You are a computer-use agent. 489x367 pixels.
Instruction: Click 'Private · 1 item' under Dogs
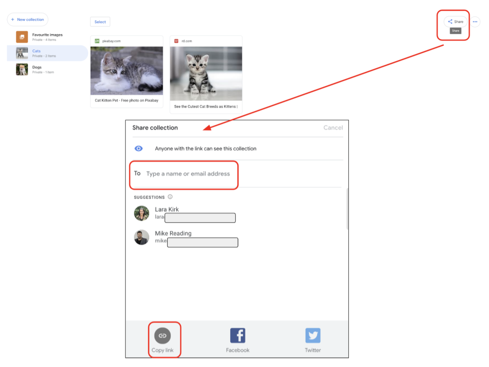coord(43,72)
